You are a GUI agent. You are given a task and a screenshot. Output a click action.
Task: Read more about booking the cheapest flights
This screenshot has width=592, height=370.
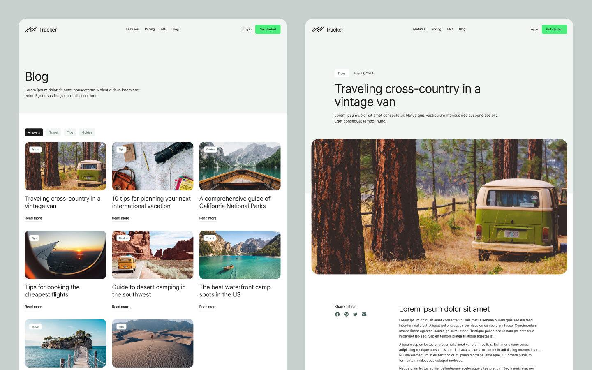coord(33,306)
